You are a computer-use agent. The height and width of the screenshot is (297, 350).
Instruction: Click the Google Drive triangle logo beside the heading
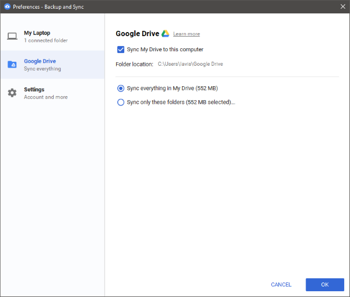point(165,34)
